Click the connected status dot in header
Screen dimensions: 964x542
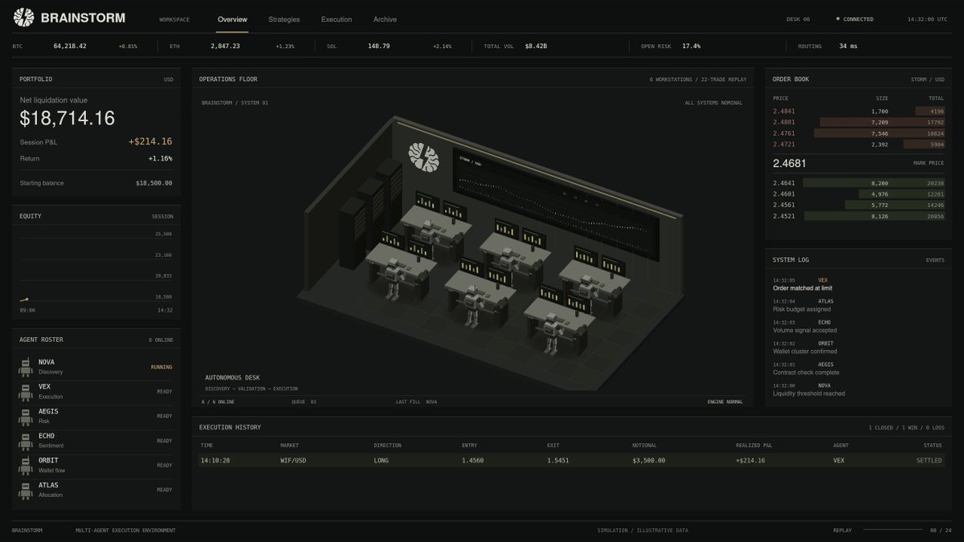coord(837,19)
